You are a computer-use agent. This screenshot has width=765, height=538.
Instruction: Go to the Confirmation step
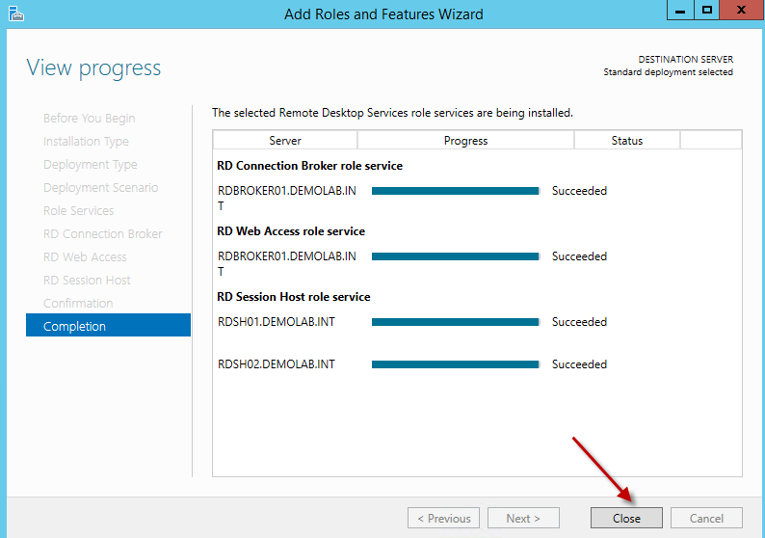78,303
